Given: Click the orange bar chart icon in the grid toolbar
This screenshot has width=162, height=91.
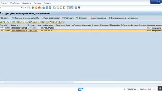Looking at the screenshot, I should tap(43, 22).
